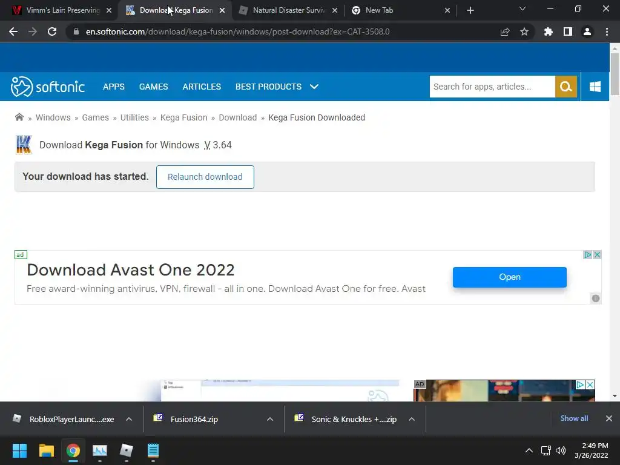Click the address bar URL

(237, 31)
